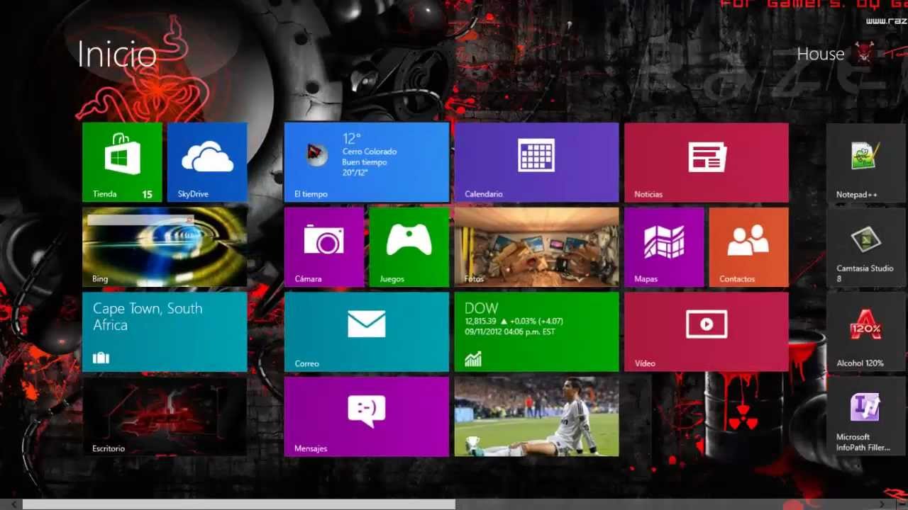The image size is (908, 510).
Task: Open the DOW finance tile
Action: pos(536,332)
